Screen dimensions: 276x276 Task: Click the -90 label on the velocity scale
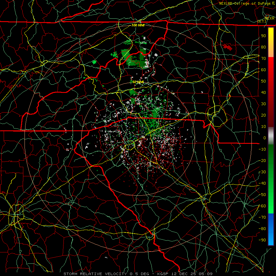tap(262, 240)
